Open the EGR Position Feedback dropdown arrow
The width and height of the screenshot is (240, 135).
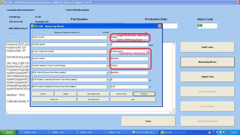point(107,87)
